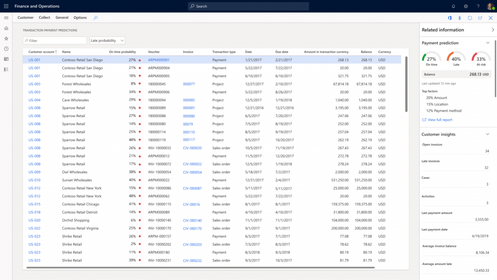Collapse the Customer insights section
This screenshot has width=497, height=280.
488,134
